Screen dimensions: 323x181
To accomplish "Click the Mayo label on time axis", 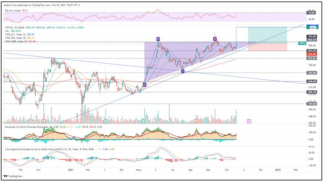I will point(139,170).
